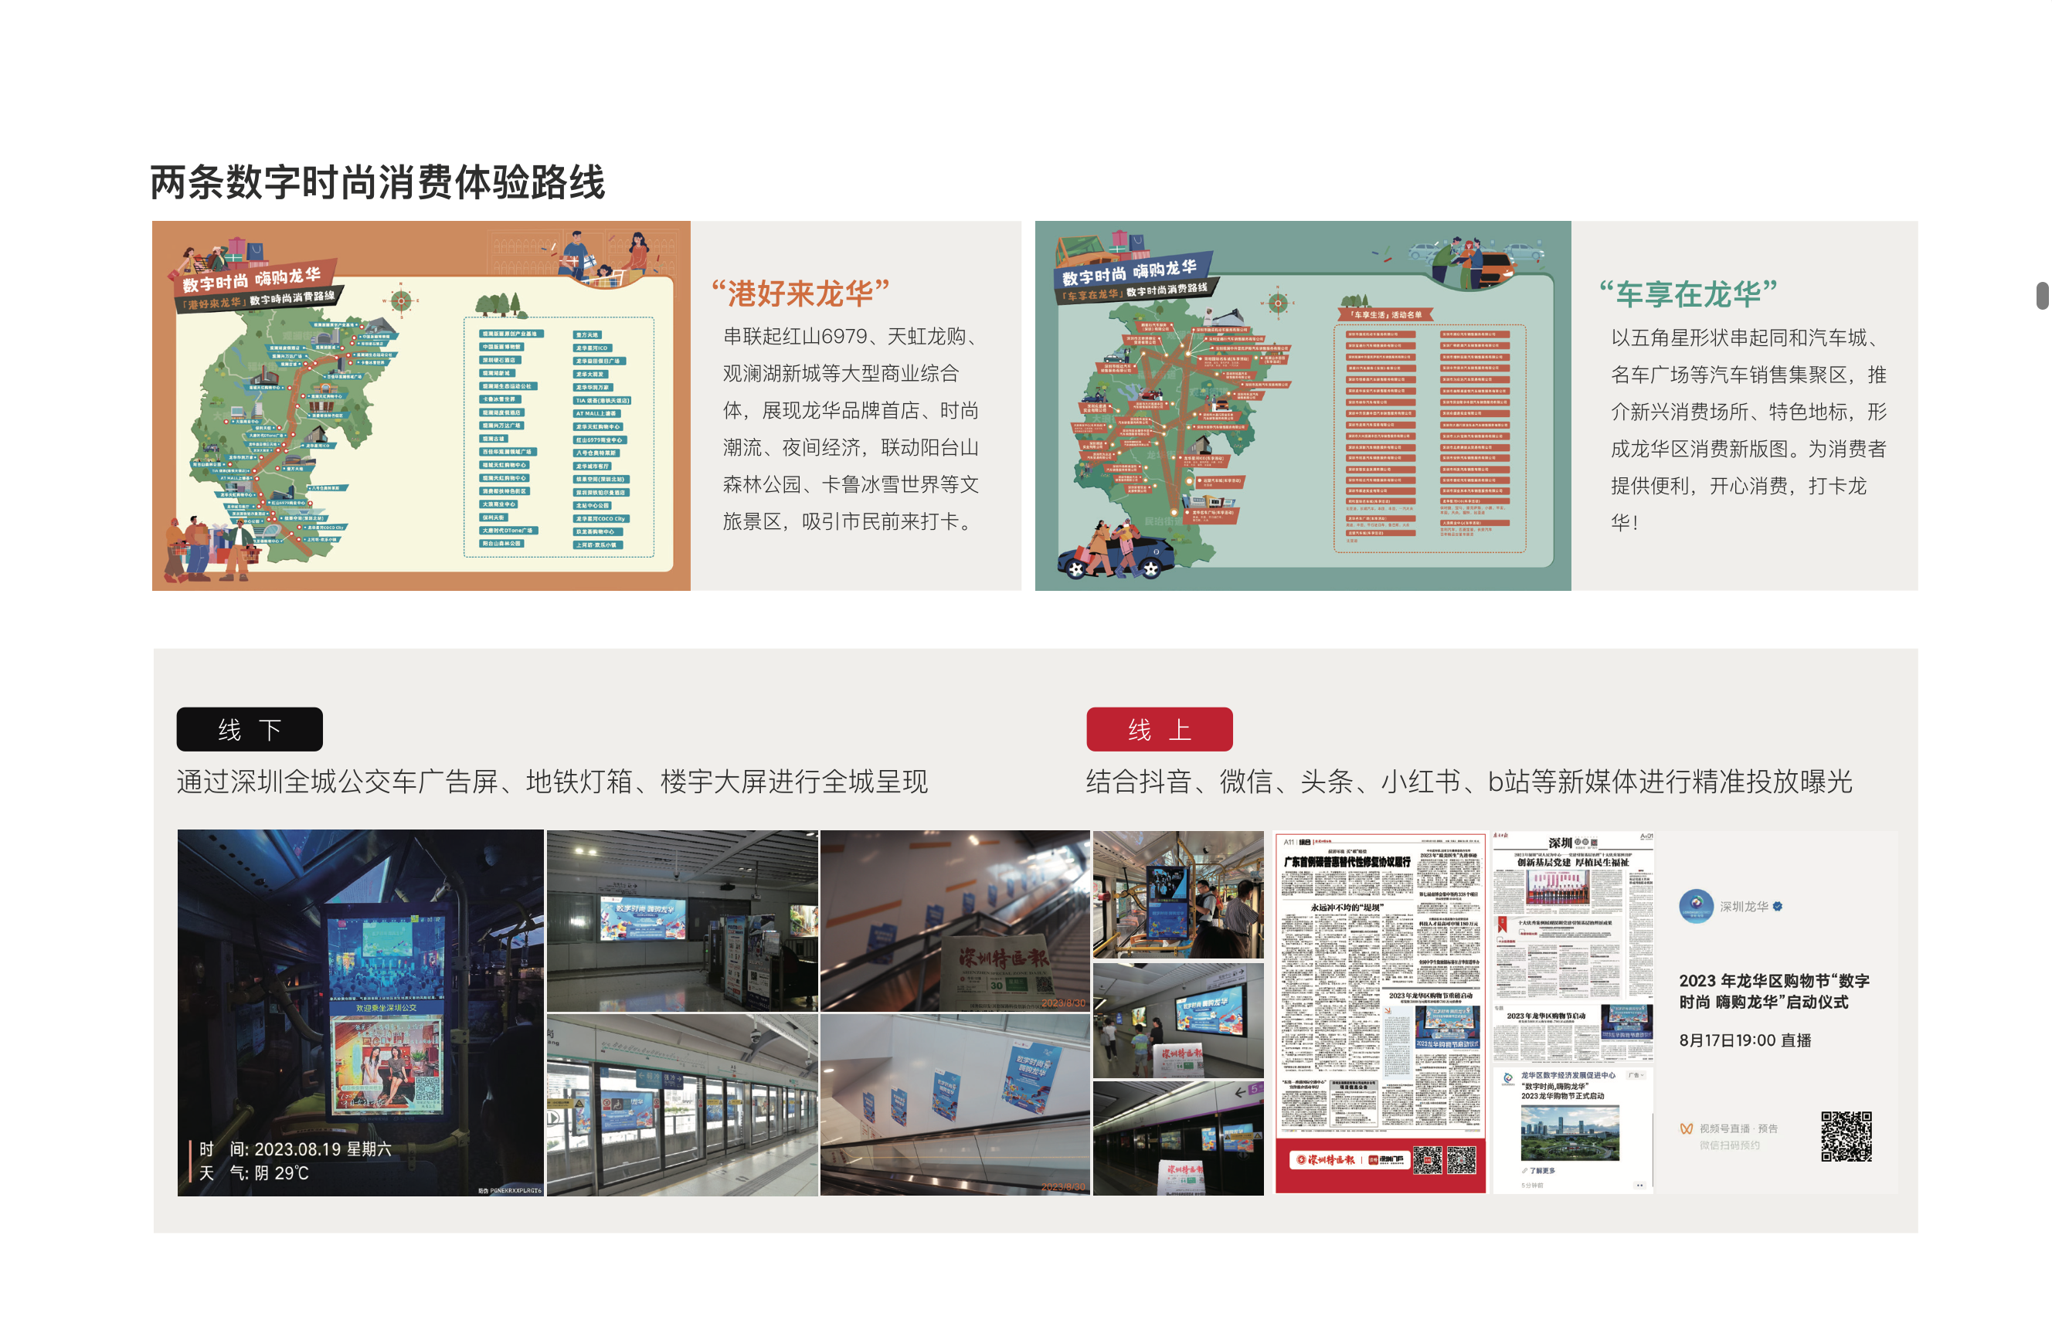This screenshot has width=2052, height=1330.
Task: Click the 车享在龙华 green heading
Action: pos(1687,294)
